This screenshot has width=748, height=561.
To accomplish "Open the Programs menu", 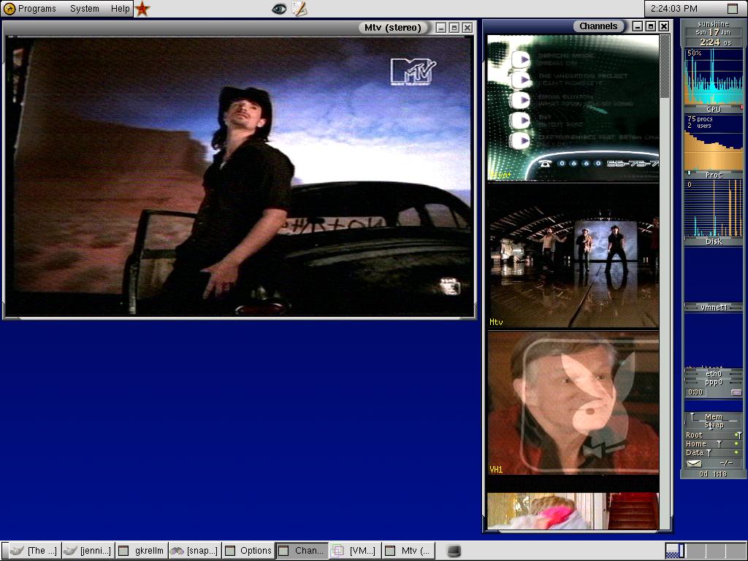I will point(31,9).
